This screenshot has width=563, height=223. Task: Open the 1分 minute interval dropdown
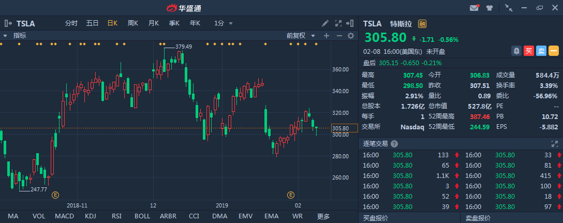pos(224,23)
